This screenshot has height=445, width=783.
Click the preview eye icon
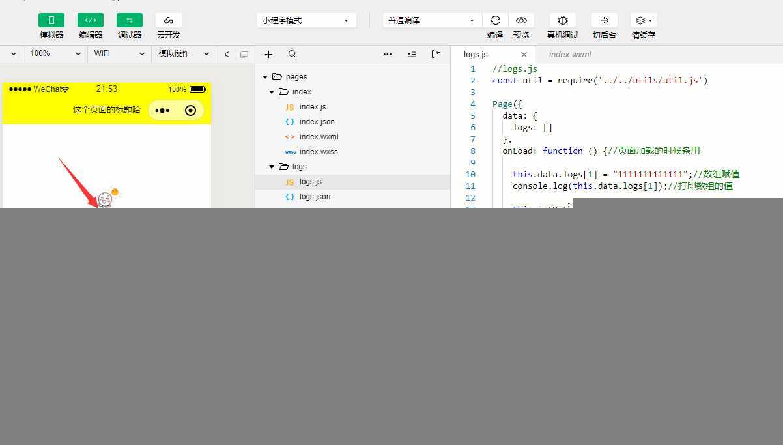(x=521, y=20)
